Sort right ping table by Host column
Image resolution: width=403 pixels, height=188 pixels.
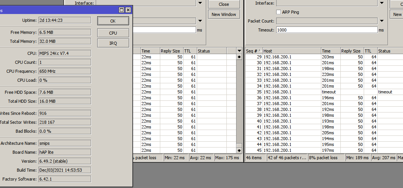pyautogui.click(x=292, y=51)
